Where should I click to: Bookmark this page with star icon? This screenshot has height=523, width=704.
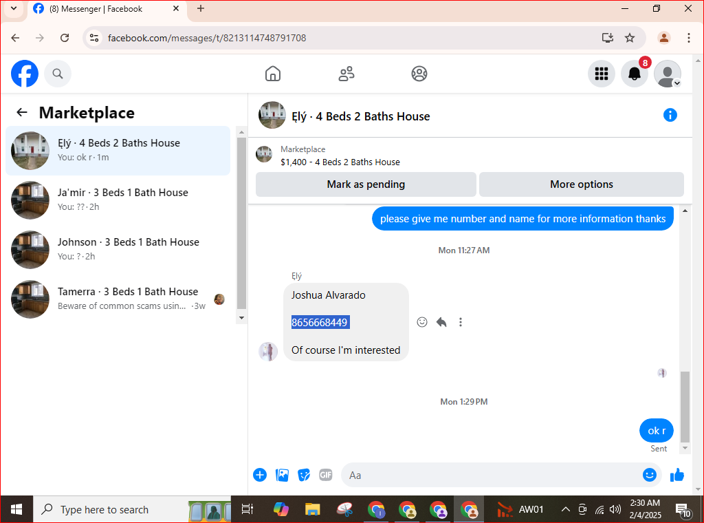[x=630, y=38]
